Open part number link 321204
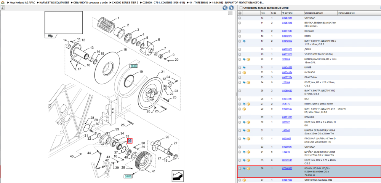381x183 pixels. click(286, 59)
